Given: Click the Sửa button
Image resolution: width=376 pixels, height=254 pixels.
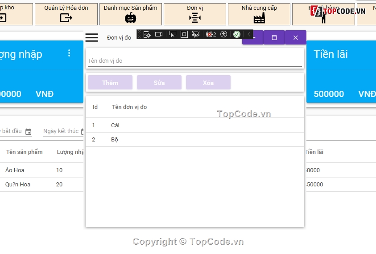Looking at the screenshot, I should [x=159, y=82].
